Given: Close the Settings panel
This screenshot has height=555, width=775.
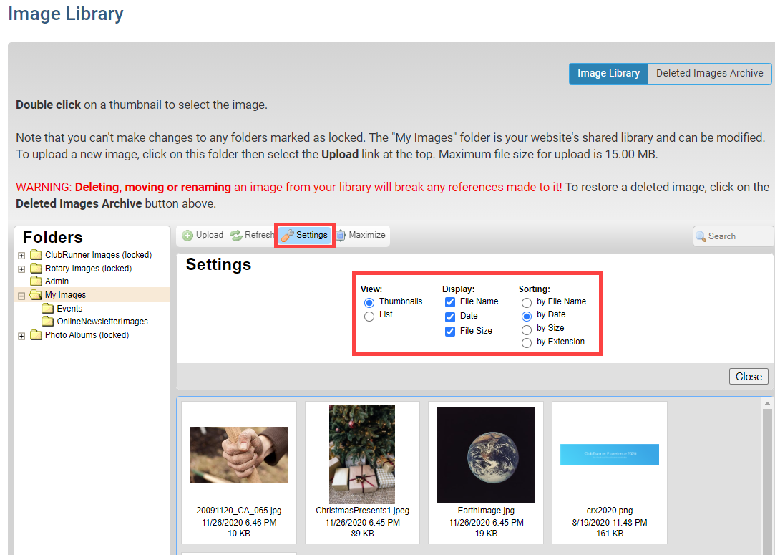Looking at the screenshot, I should pyautogui.click(x=749, y=377).
